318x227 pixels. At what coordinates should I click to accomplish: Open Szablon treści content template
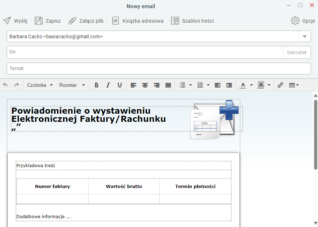192,21
